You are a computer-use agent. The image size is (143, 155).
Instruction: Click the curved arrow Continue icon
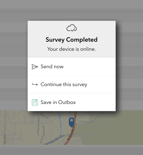point(35,85)
